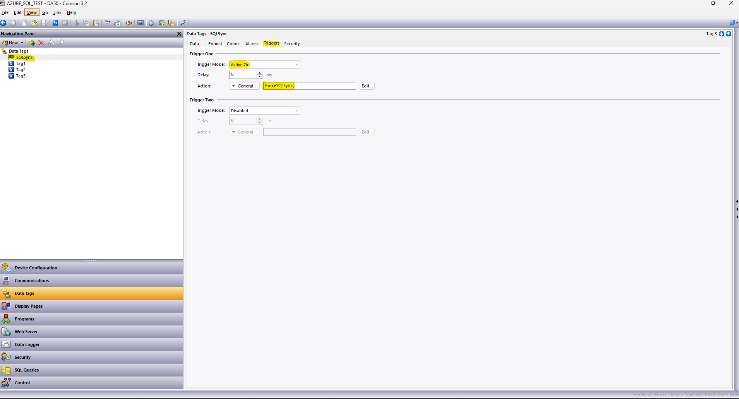Select Tag2 in the Data Tags tree

point(21,70)
